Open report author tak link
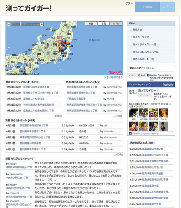Screen dimensions: 181x208 pos(106,126)
